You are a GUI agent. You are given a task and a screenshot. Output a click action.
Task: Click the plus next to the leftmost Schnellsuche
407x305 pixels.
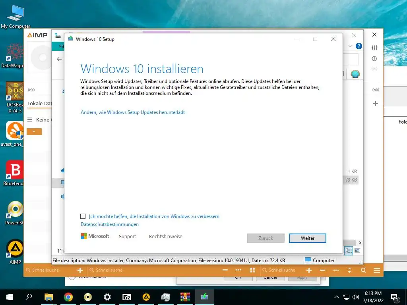click(x=80, y=270)
